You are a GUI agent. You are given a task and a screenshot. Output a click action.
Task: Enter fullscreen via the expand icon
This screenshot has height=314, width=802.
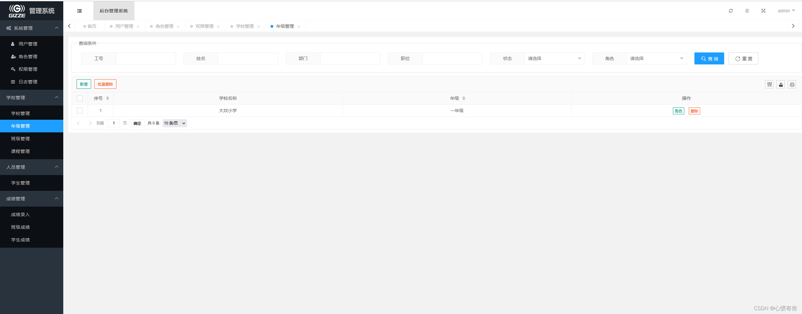pyautogui.click(x=763, y=10)
